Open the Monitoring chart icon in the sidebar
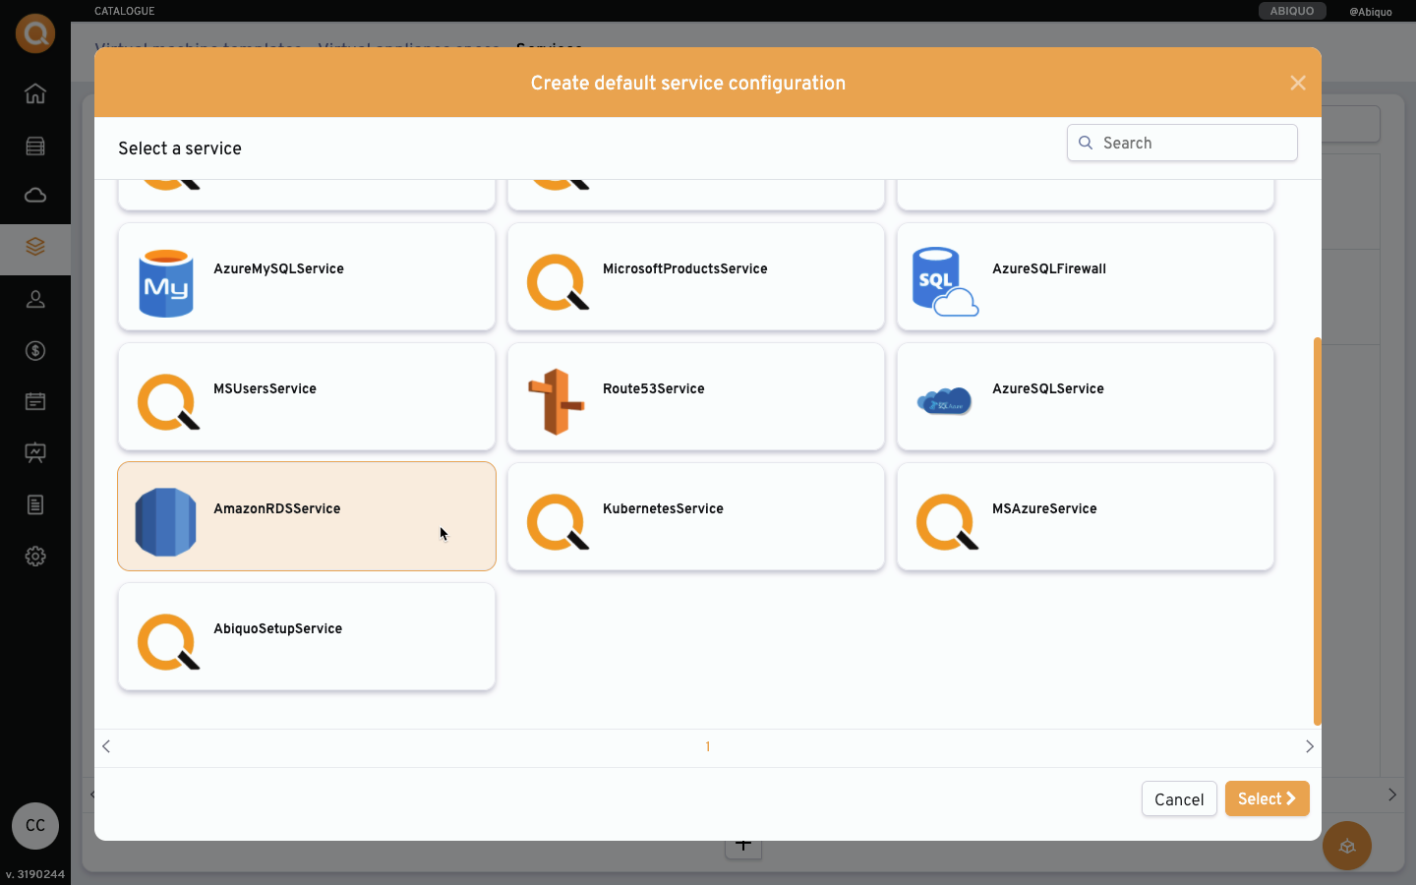The image size is (1416, 885). point(35,452)
